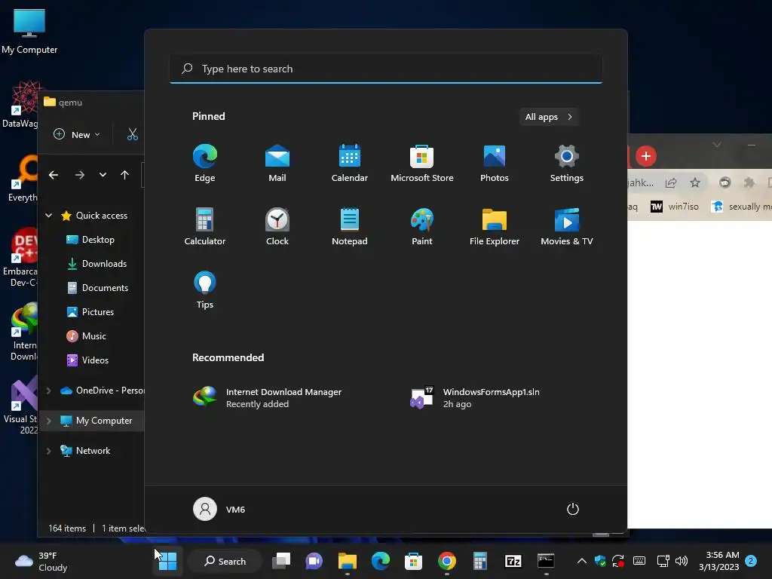Open Settings from Start menu
The width and height of the screenshot is (772, 579).
(567, 163)
